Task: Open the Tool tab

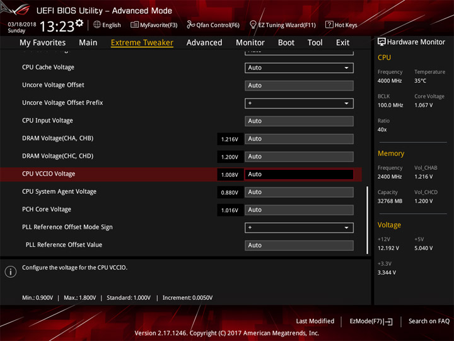Action: tap(315, 43)
